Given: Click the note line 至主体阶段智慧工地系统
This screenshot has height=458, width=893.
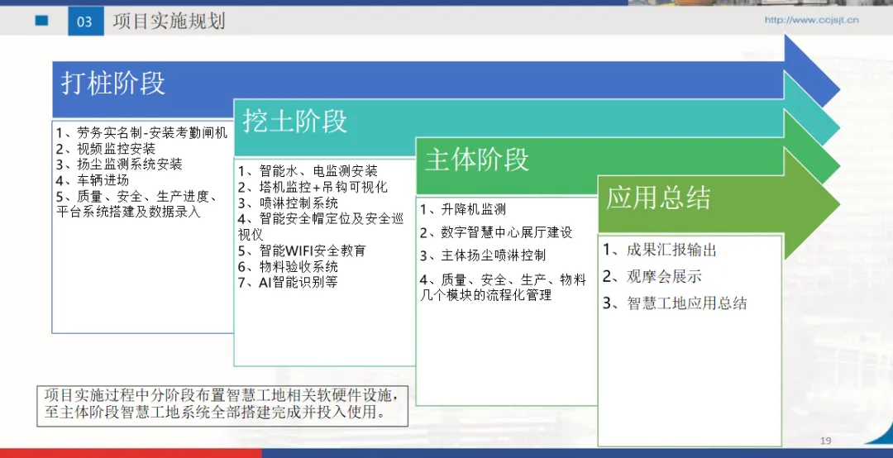Looking at the screenshot, I should 214,413.
